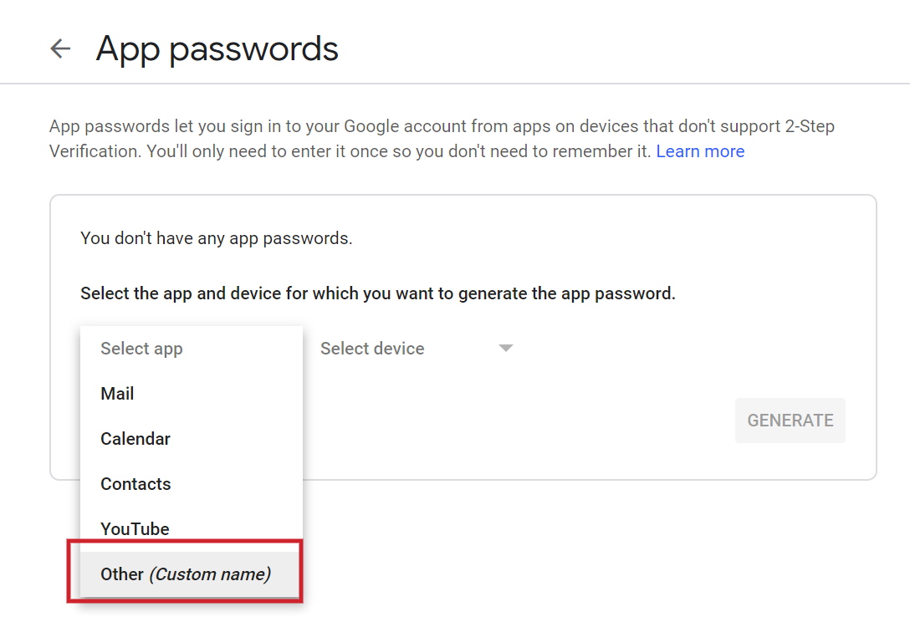The height and width of the screenshot is (617, 910).
Task: Click the Select app placeholder text
Action: [141, 348]
